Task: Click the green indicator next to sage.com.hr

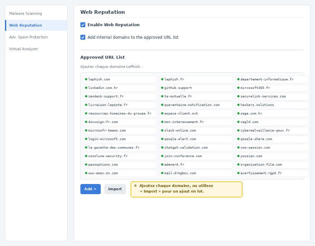Action: (238, 113)
